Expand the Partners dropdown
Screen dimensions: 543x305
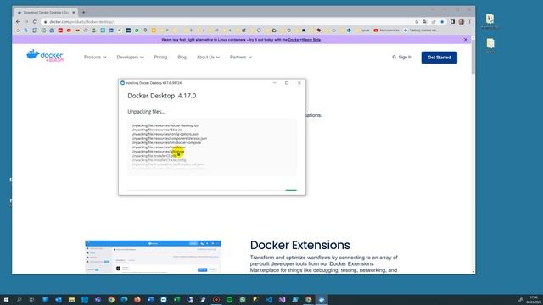coord(241,57)
